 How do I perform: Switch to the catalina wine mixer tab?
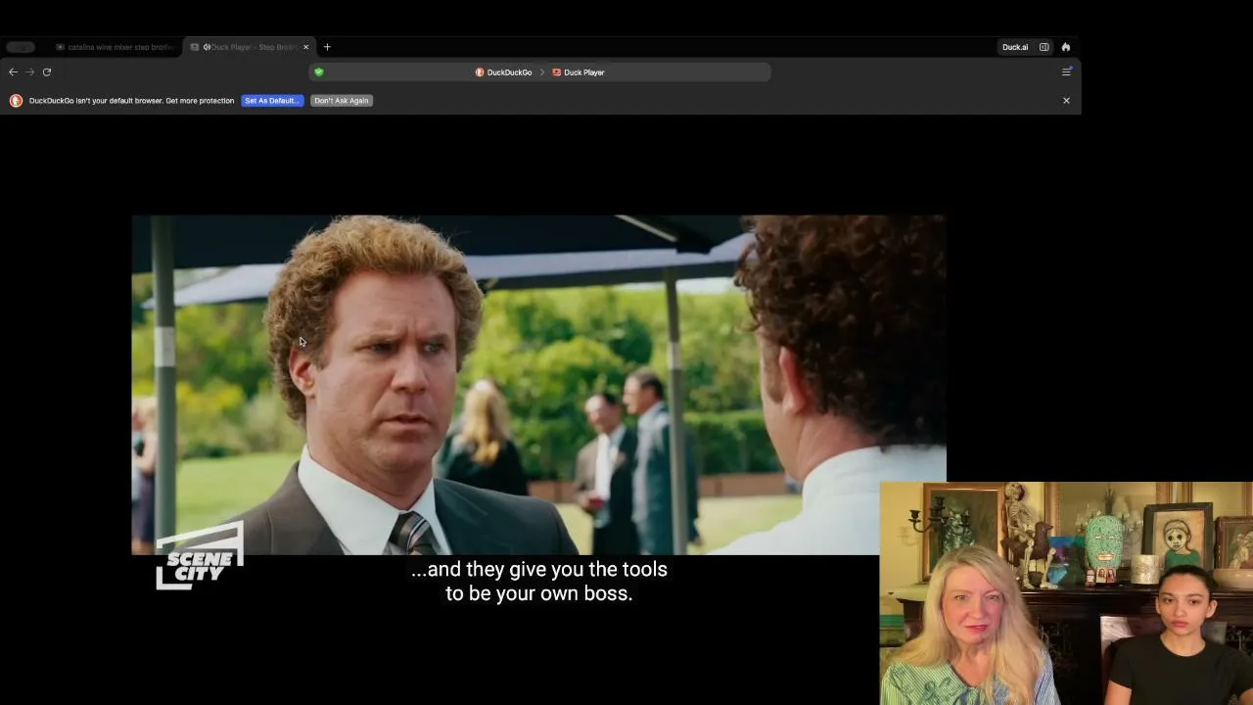pyautogui.click(x=115, y=47)
